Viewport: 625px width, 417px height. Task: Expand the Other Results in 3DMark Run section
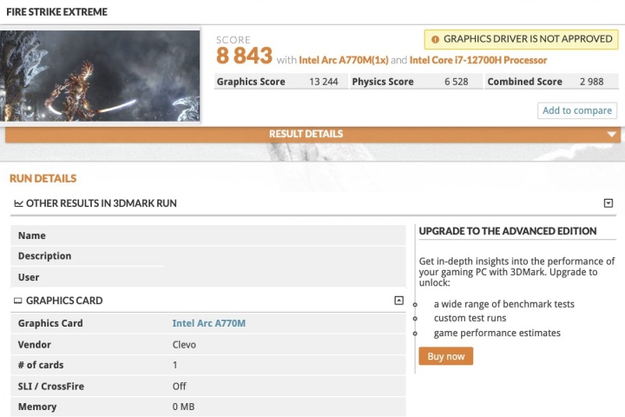(x=608, y=203)
